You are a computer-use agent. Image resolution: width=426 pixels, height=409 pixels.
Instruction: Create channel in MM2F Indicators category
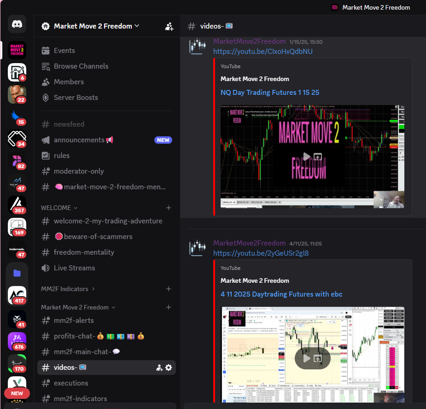[x=169, y=289]
